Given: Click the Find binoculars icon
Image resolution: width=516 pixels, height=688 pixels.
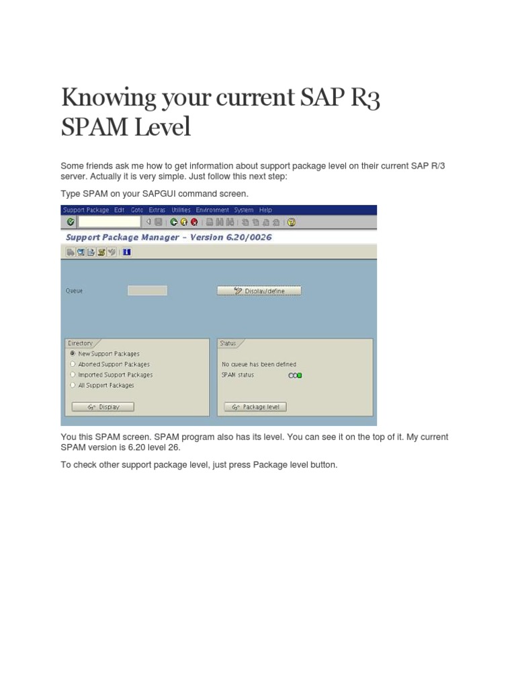Looking at the screenshot, I should pos(220,222).
